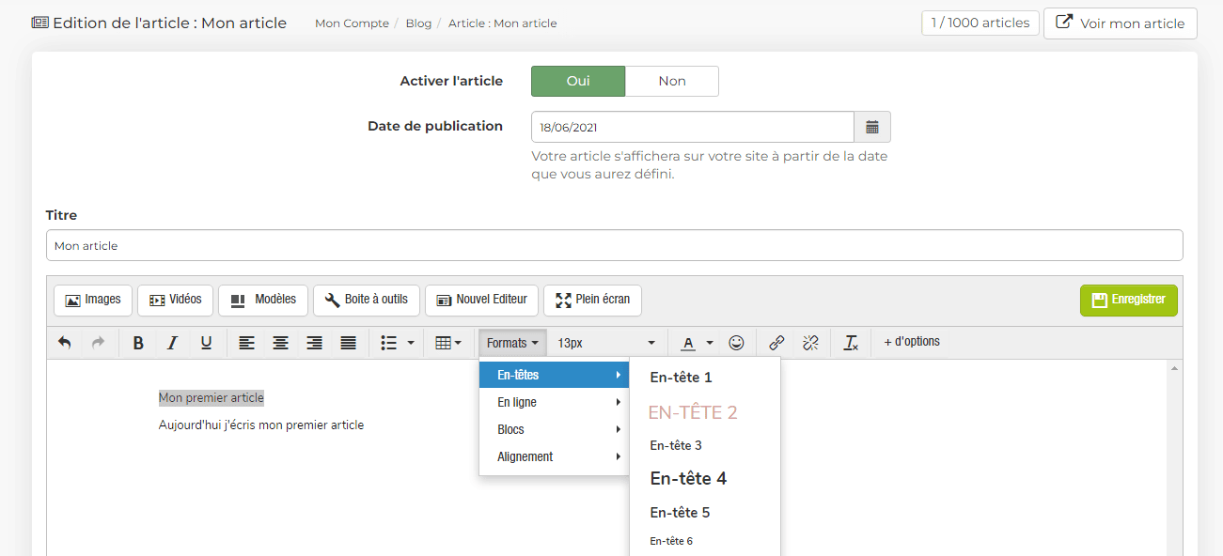Click the 1 / 1000 articles counter
The width and height of the screenshot is (1223, 556).
(980, 23)
